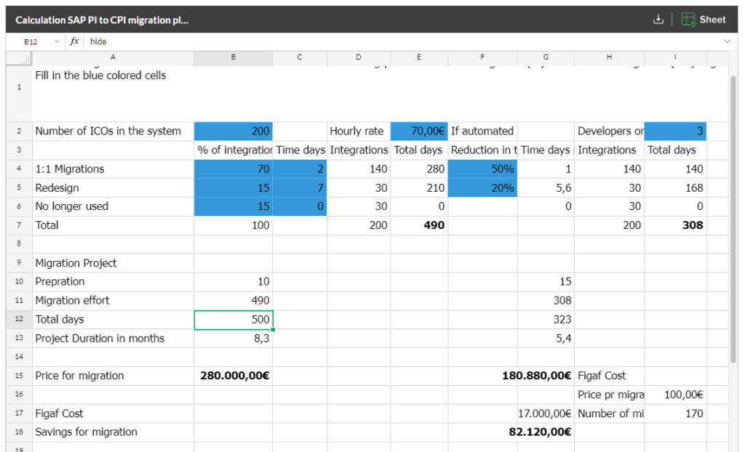This screenshot has width=745, height=452.
Task: Select column B header
Action: coord(234,57)
